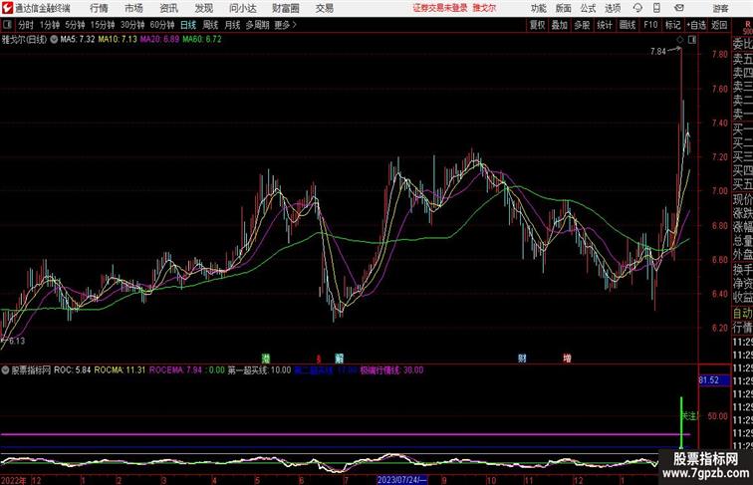Click the ROCMA: 11.31 indicator value

[120, 370]
